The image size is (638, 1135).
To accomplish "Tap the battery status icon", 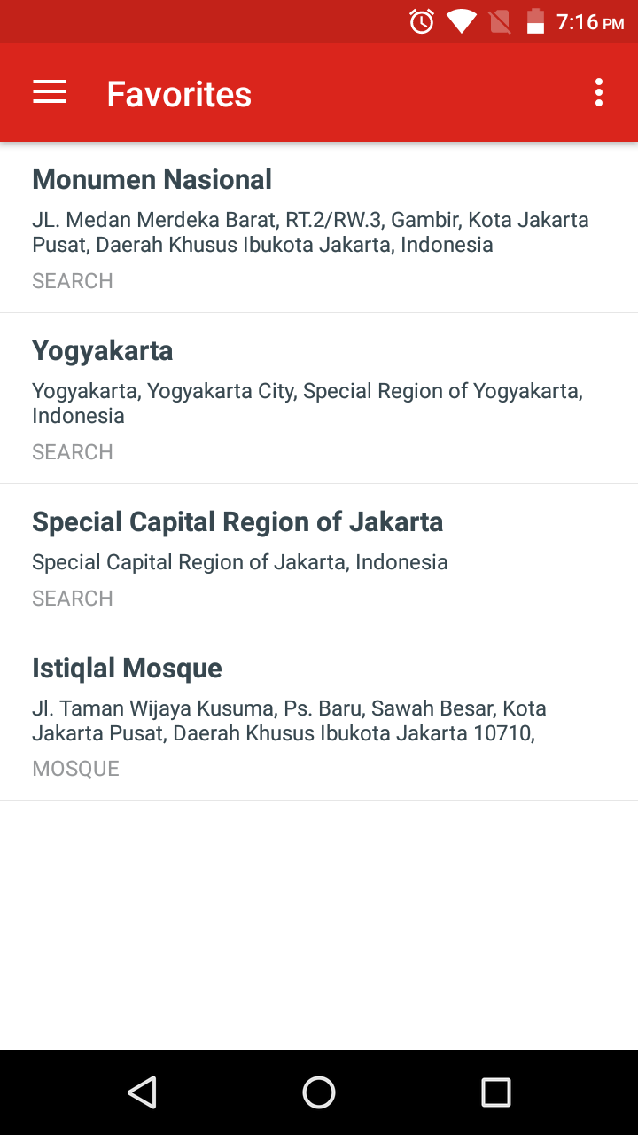I will (535, 21).
